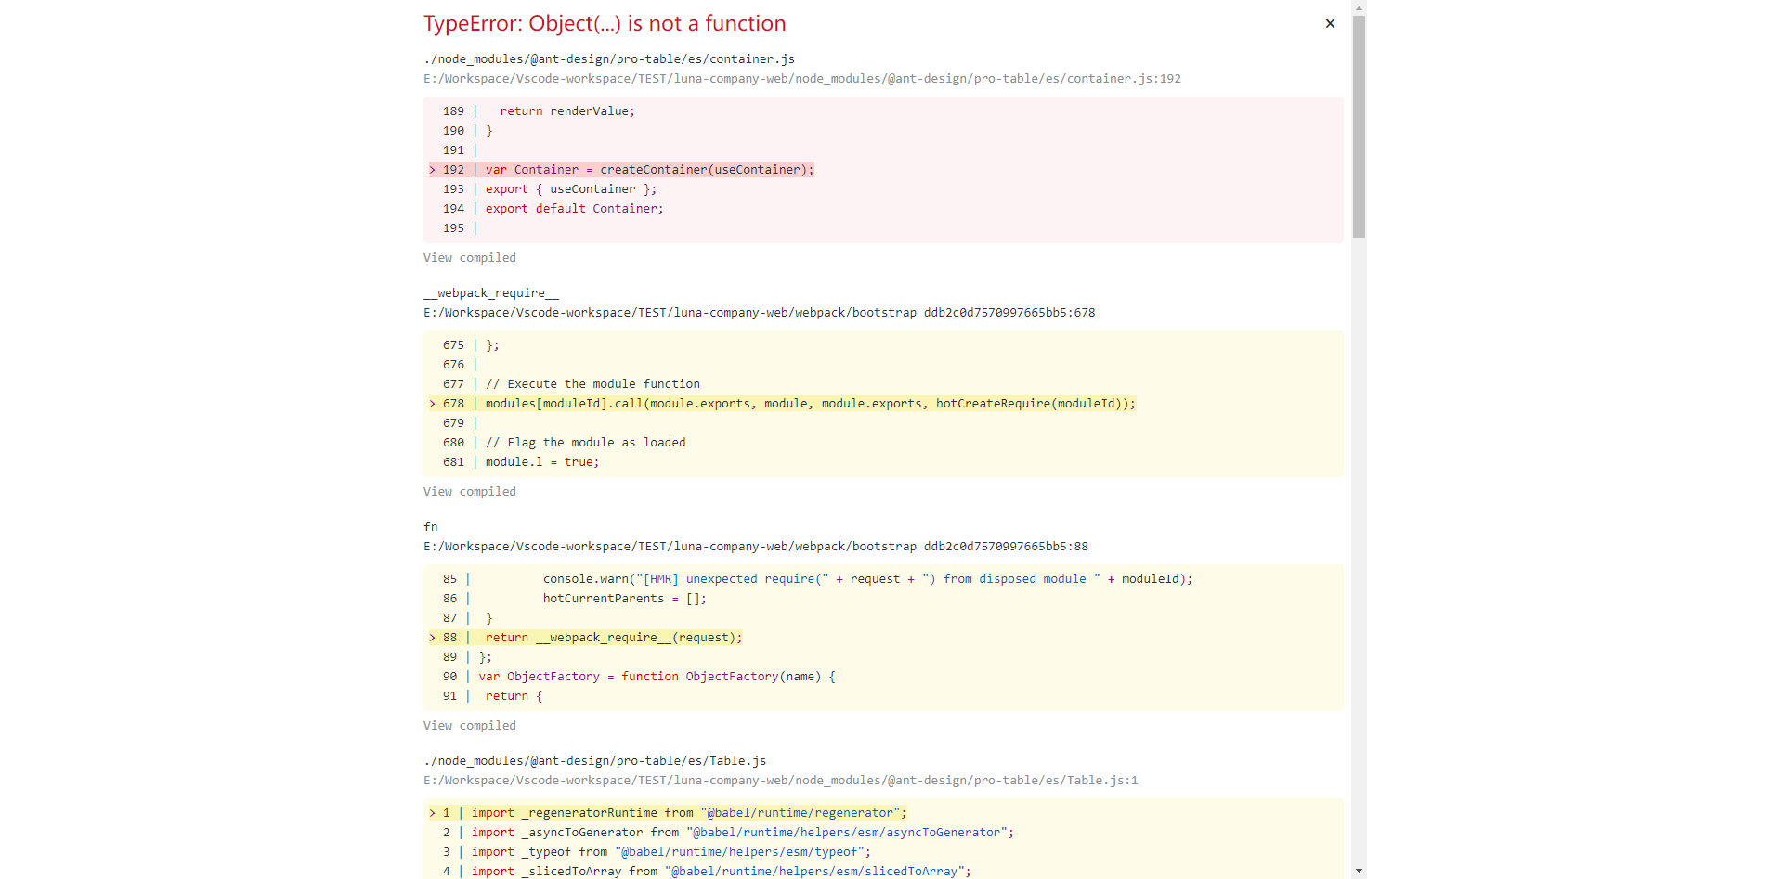Click the TypeError: Object(...) is not a function title
This screenshot has width=1783, height=879.
(605, 22)
